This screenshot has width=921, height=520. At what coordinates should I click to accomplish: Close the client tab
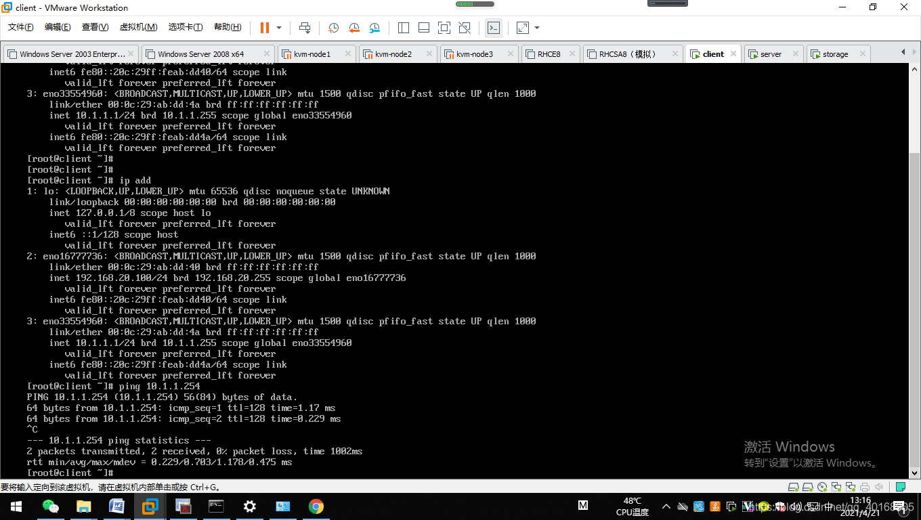pos(733,54)
